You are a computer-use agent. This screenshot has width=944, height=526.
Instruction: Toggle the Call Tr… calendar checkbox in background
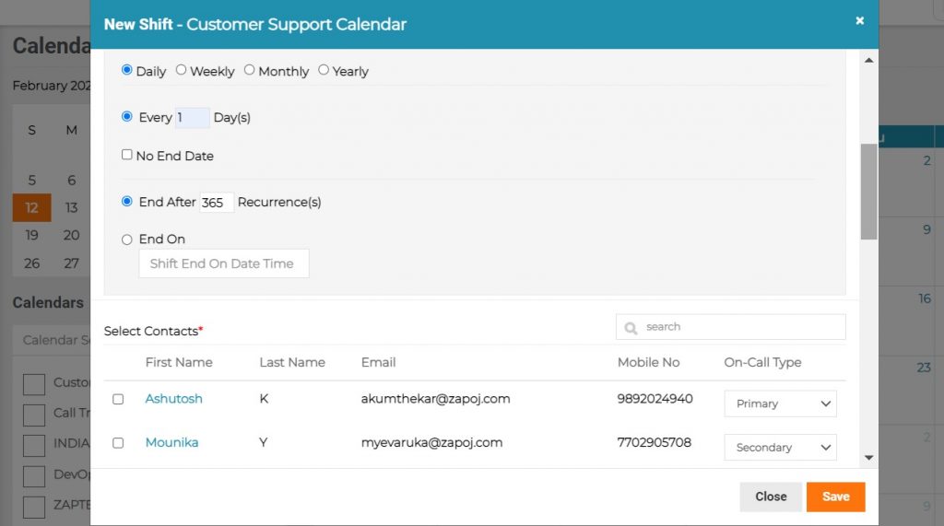[x=34, y=415]
